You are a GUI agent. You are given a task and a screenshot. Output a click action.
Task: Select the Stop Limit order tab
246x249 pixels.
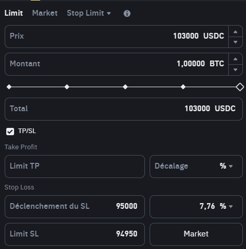click(85, 13)
